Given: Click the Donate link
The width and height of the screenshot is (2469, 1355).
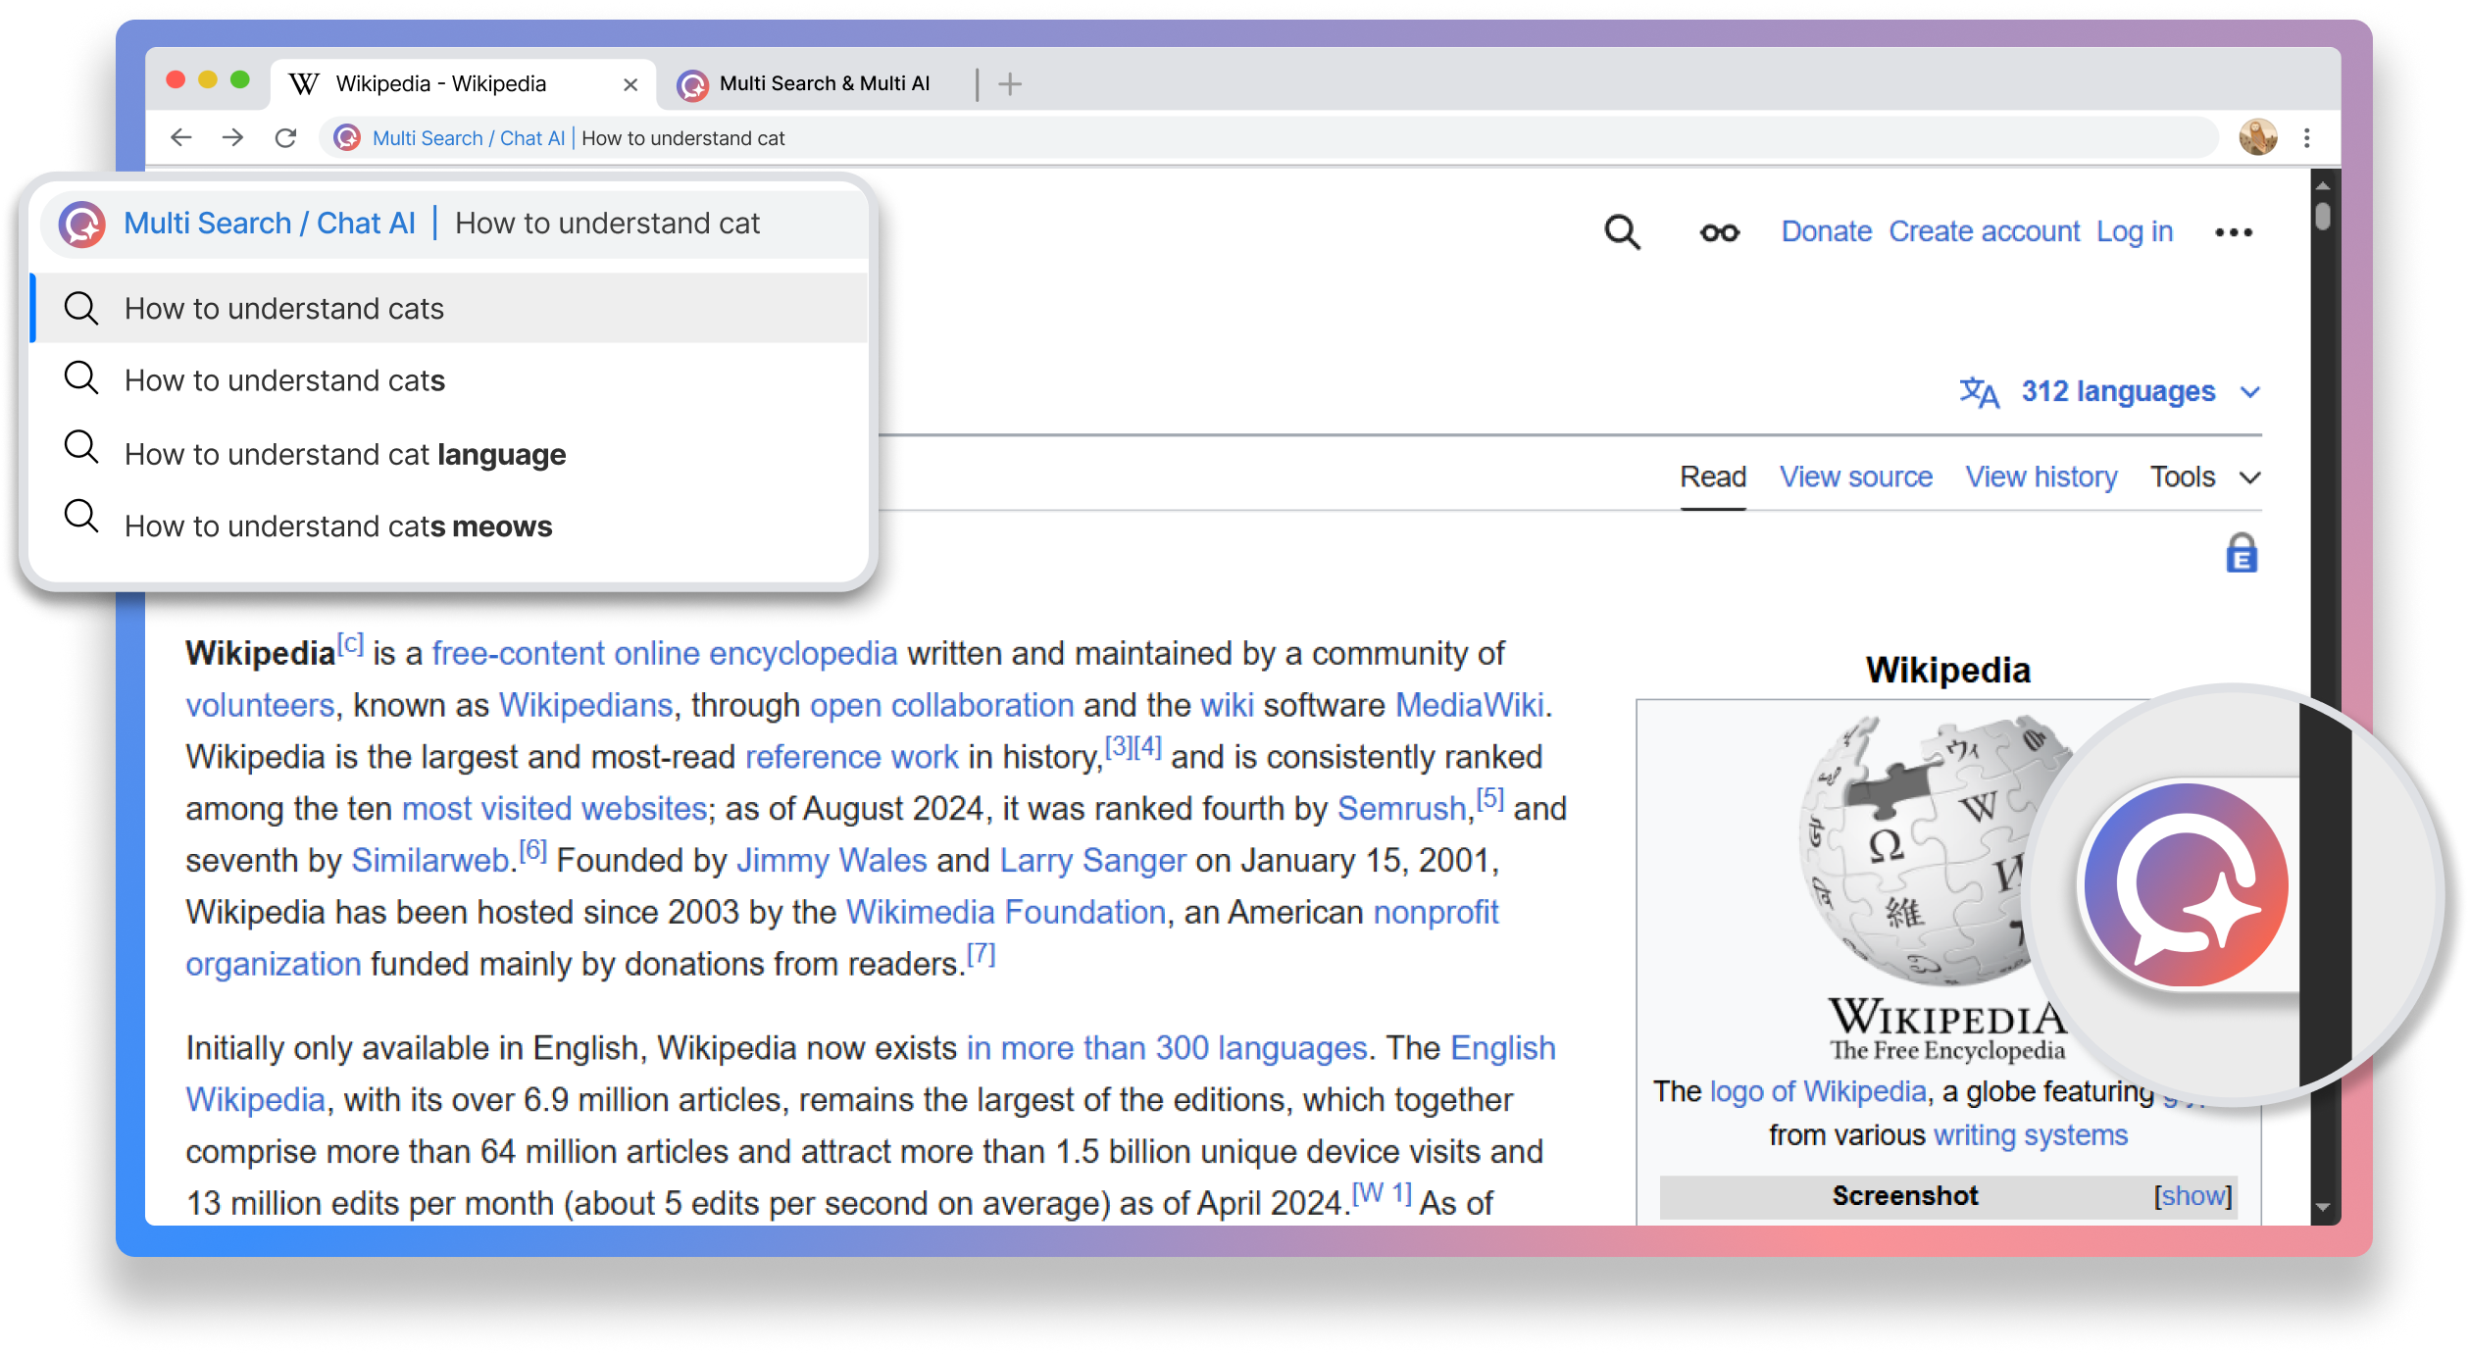Looking at the screenshot, I should 1826,231.
